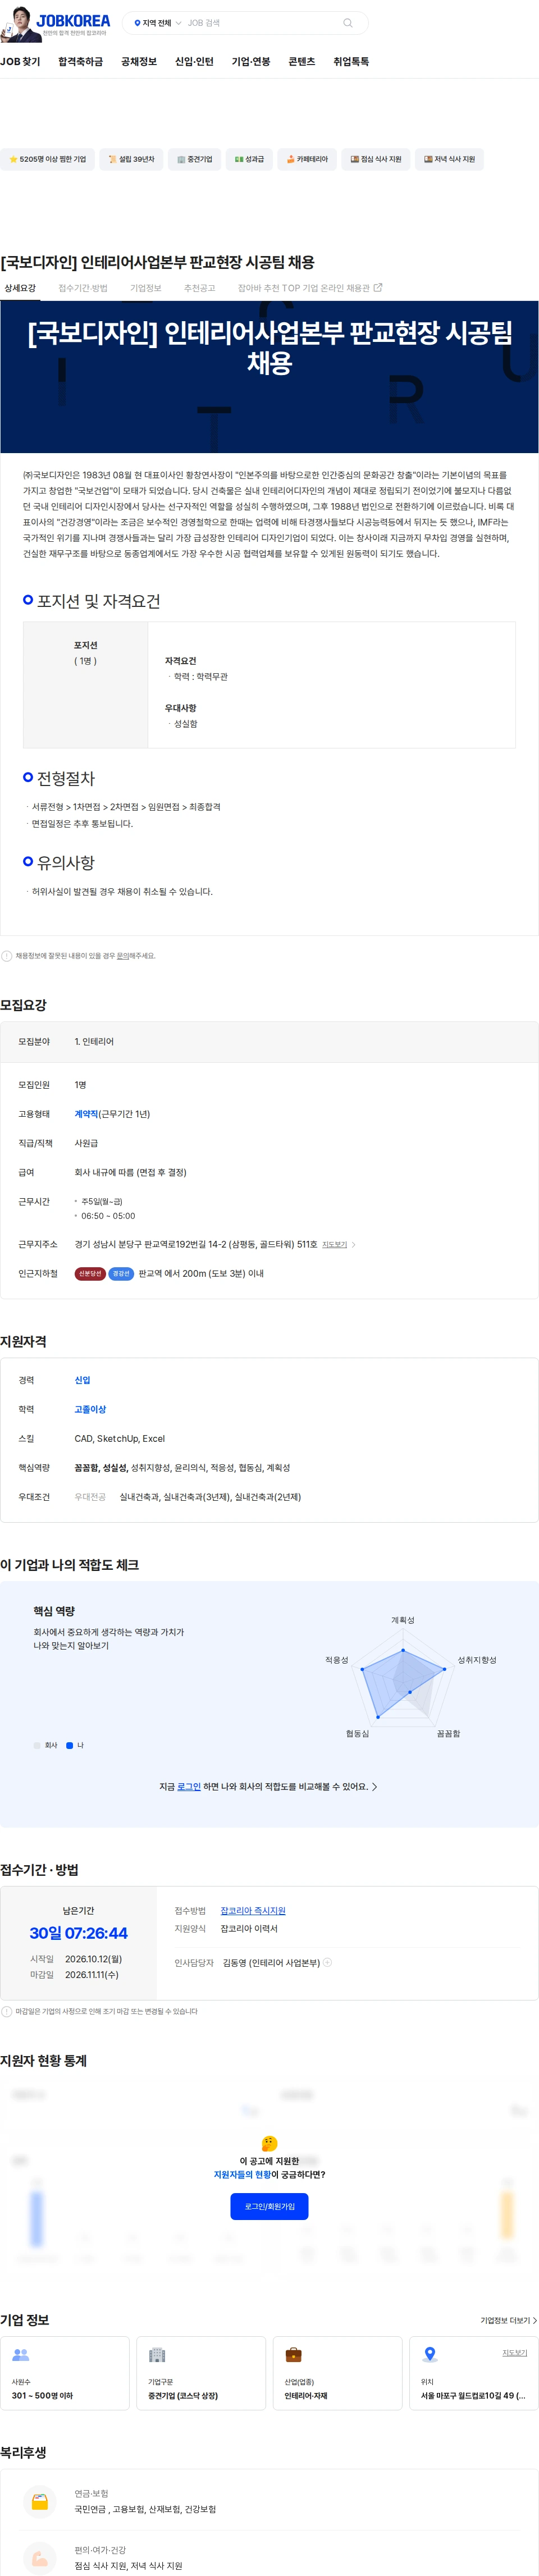539x2576 pixels.
Task: Click the 편의·여가·건강 benefit icon
Action: click(x=39, y=2557)
